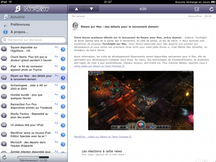Open arrow for Archeologeek article

click(63, 87)
